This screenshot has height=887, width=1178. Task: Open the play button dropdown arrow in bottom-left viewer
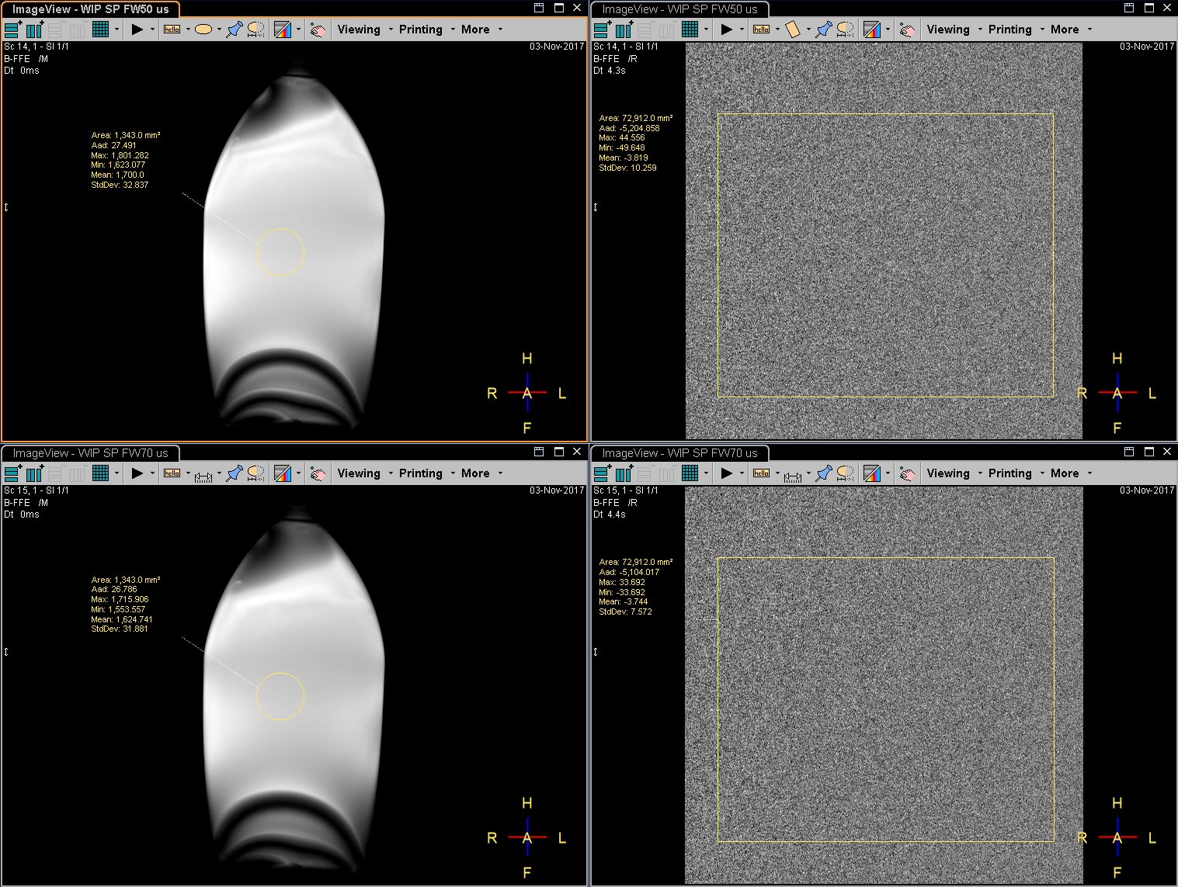(152, 473)
